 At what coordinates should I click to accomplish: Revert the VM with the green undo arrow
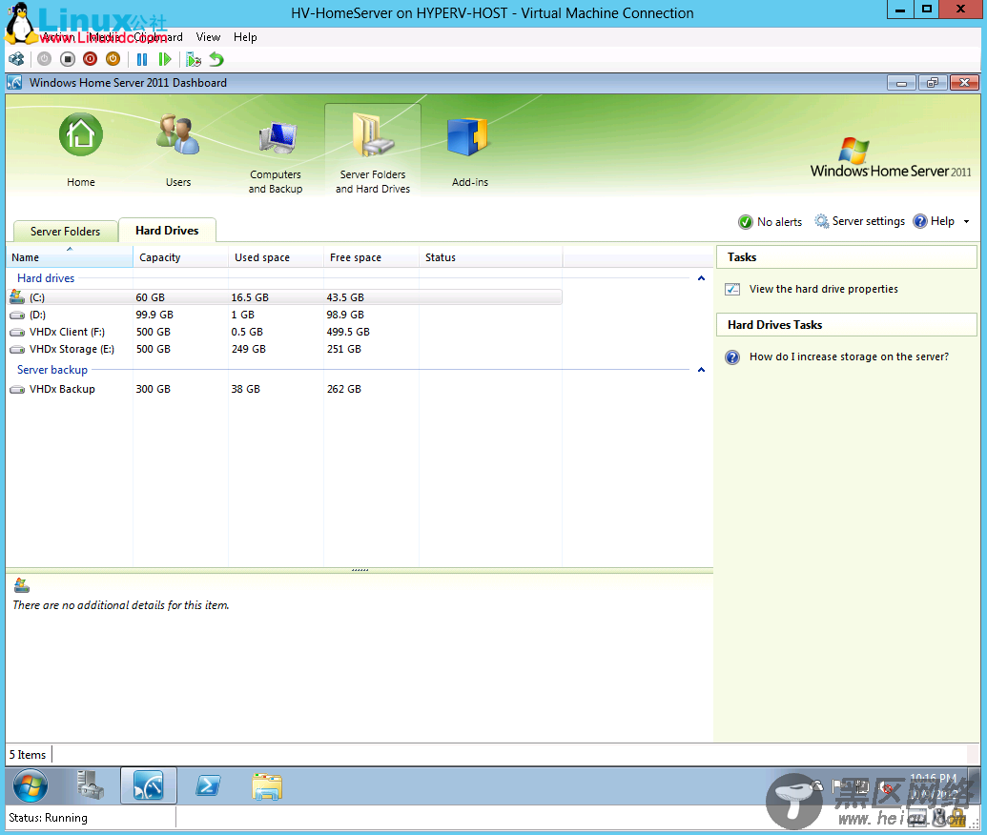216,59
